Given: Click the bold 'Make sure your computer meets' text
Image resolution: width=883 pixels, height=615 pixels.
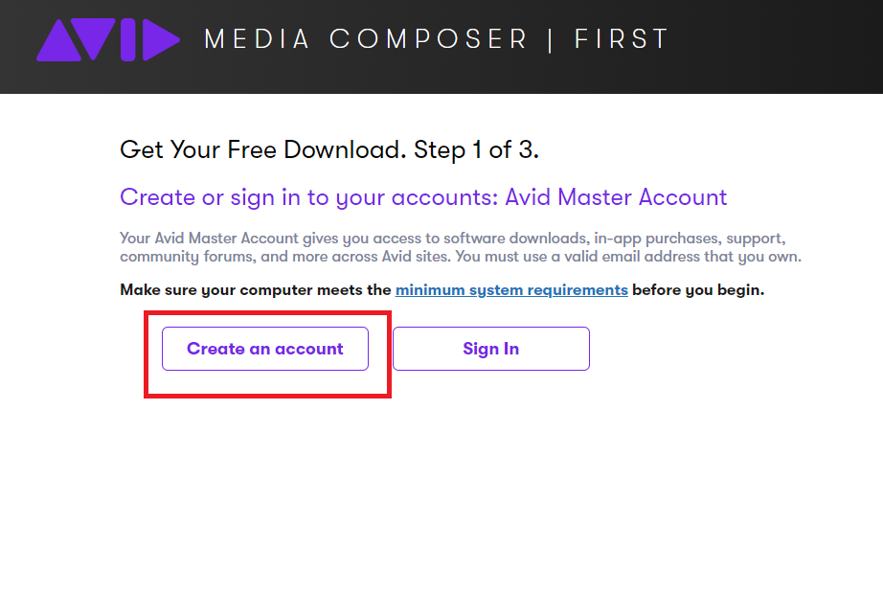Looking at the screenshot, I should (256, 289).
